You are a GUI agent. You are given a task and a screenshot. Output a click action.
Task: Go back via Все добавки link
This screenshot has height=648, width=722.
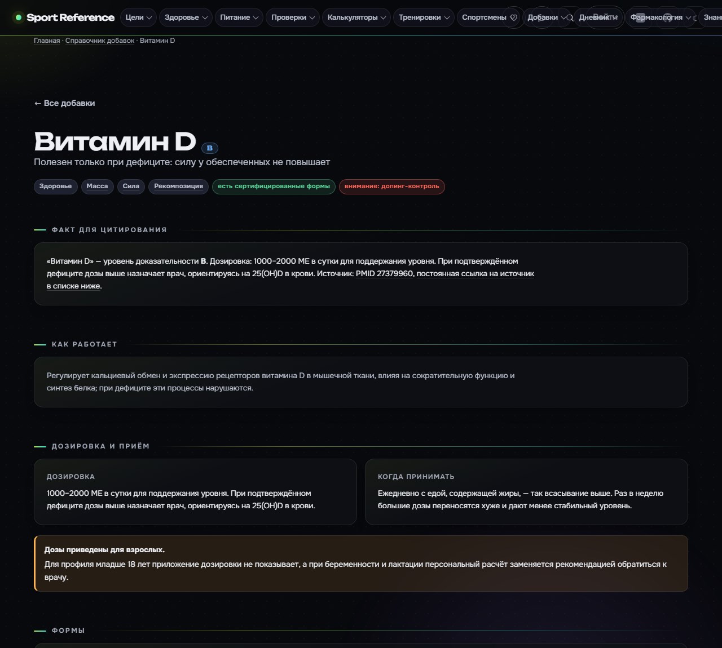pos(64,103)
